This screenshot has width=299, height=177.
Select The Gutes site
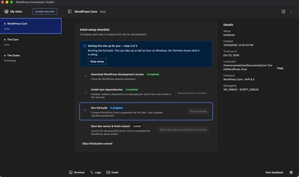pos(31,58)
